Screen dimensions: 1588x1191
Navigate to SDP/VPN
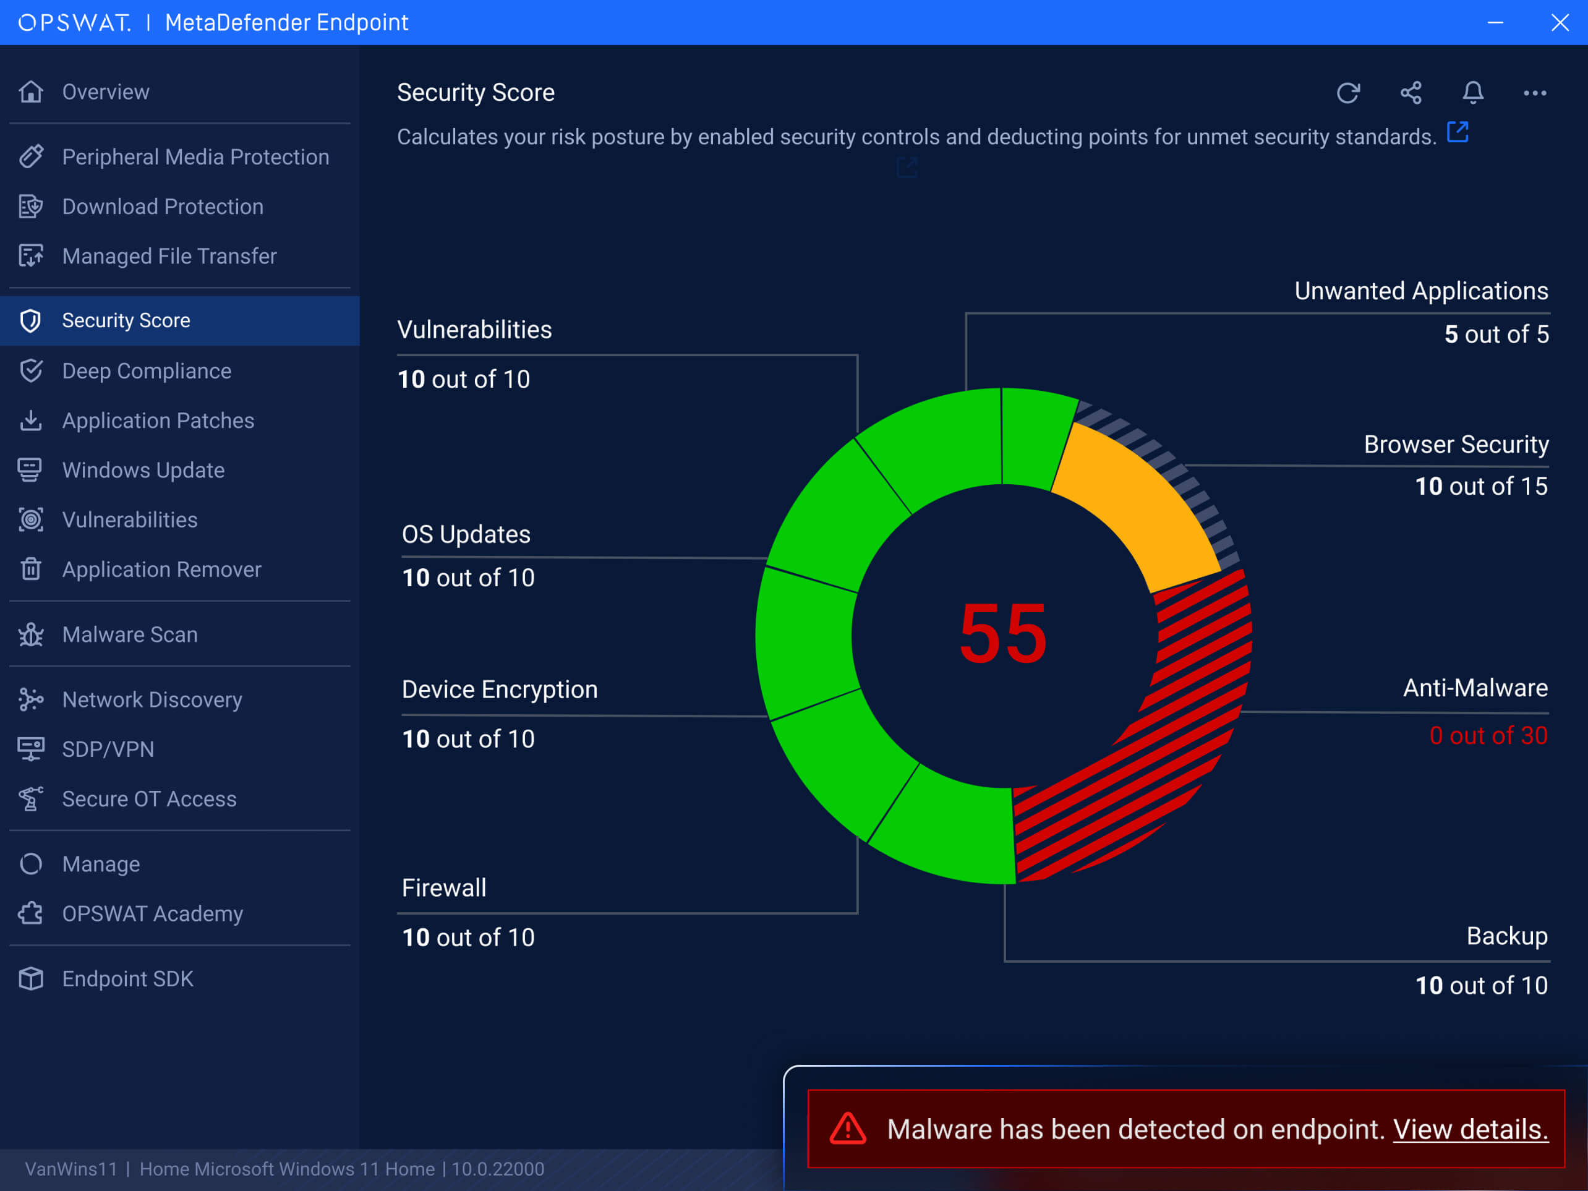coord(108,749)
